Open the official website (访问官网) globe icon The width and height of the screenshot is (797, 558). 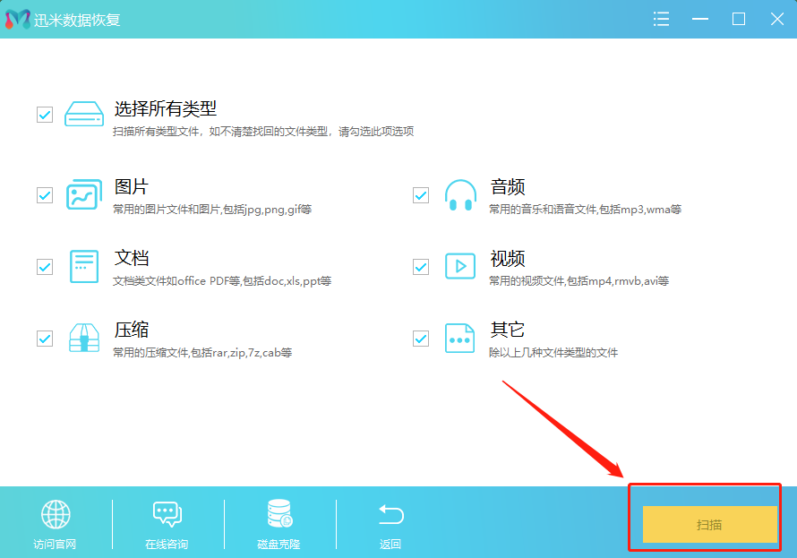[x=56, y=514]
